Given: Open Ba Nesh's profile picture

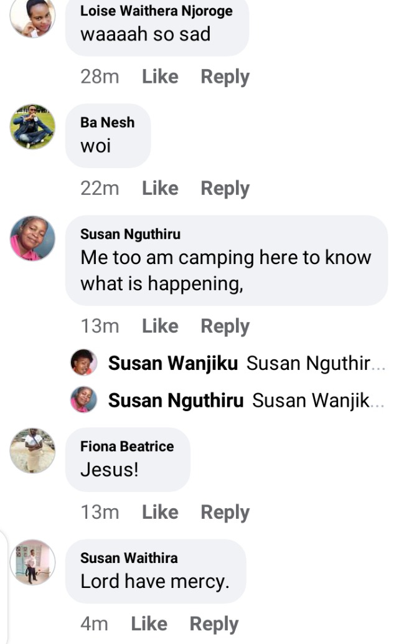Looking at the screenshot, I should pos(32,126).
